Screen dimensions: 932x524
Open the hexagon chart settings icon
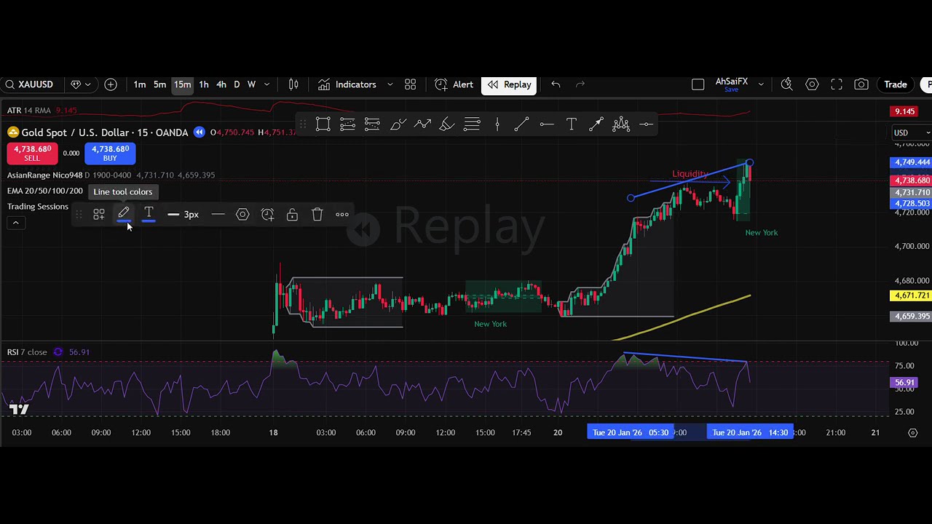812,84
